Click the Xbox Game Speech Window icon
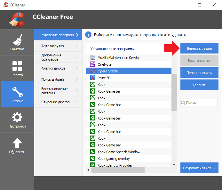 [93, 152]
